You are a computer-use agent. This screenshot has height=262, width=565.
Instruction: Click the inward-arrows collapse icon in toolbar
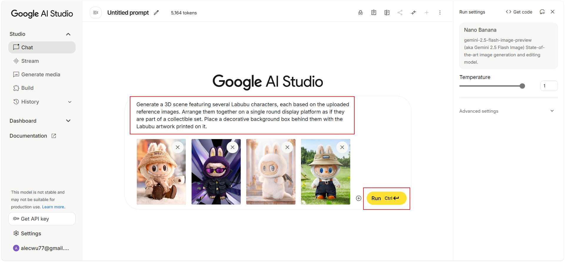(x=413, y=13)
